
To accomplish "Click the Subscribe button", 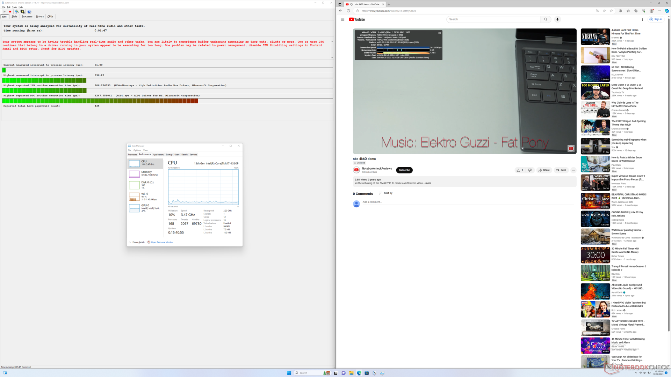I will 404,170.
